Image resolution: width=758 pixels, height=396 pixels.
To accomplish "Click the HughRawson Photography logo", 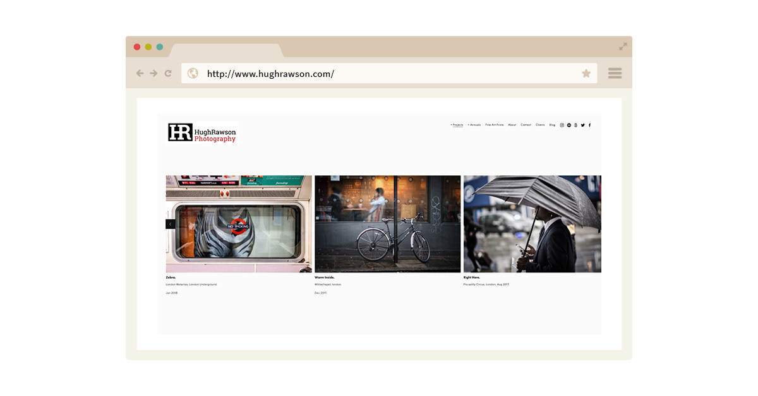I will tap(202, 132).
